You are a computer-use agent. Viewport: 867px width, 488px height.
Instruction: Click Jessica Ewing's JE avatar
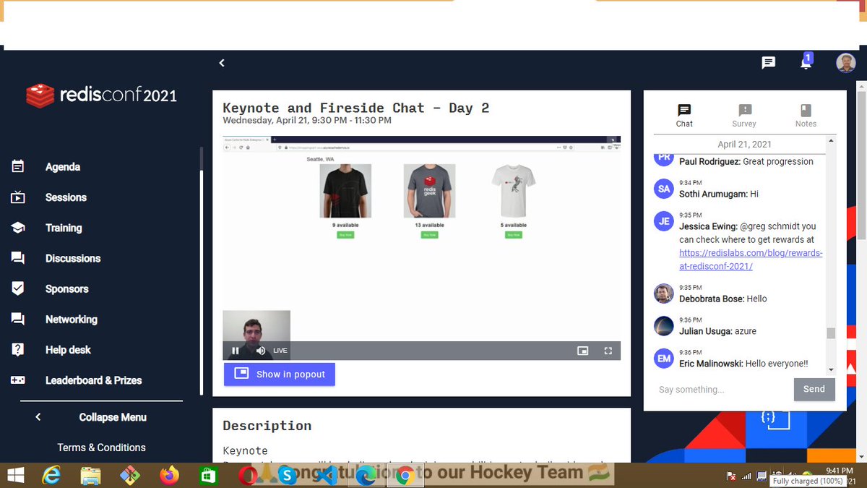pos(664,221)
